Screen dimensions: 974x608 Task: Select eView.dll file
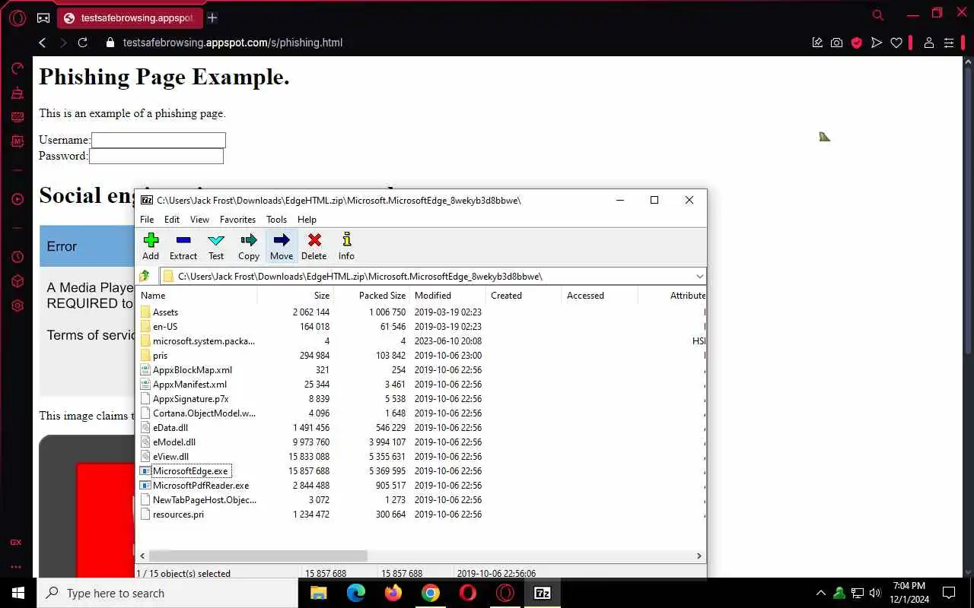coord(165,457)
